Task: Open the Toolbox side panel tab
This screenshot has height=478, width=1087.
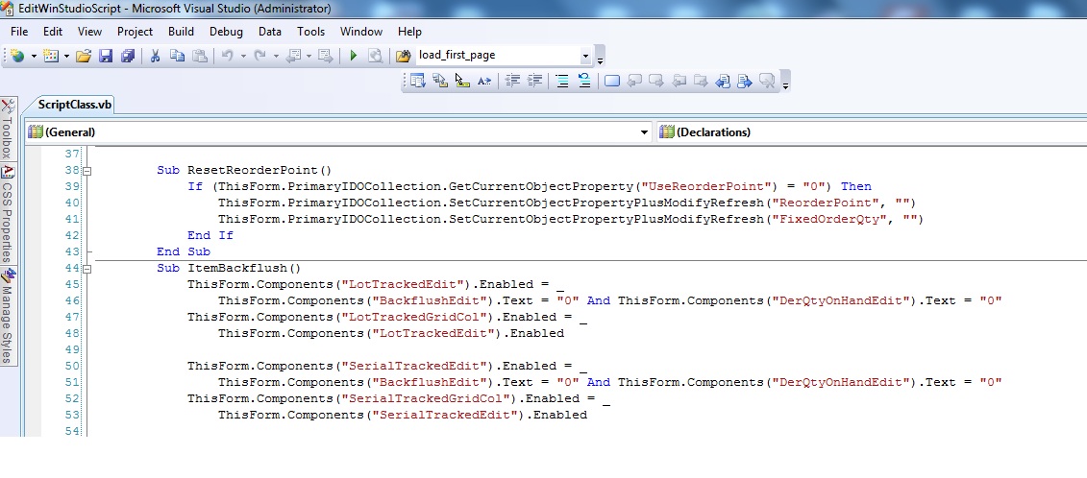Action: 8,130
